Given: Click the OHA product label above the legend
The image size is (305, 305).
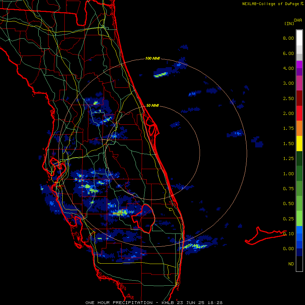Looking at the screenshot, I should (298, 20).
